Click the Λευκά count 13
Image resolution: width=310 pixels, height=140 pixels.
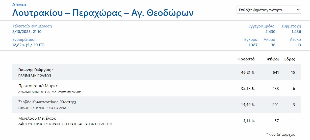(299, 45)
